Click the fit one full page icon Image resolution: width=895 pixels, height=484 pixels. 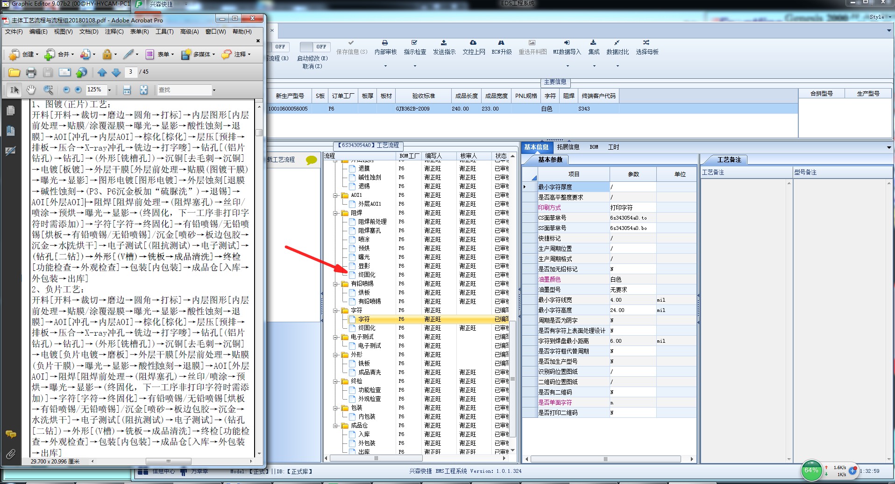(x=143, y=90)
